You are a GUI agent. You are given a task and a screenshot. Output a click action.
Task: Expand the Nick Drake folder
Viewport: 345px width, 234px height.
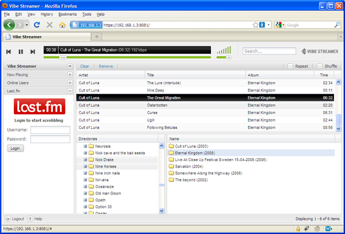tap(85, 159)
